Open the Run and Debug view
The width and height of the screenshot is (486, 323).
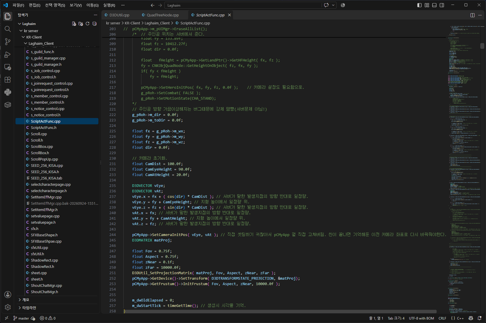(x=8, y=54)
